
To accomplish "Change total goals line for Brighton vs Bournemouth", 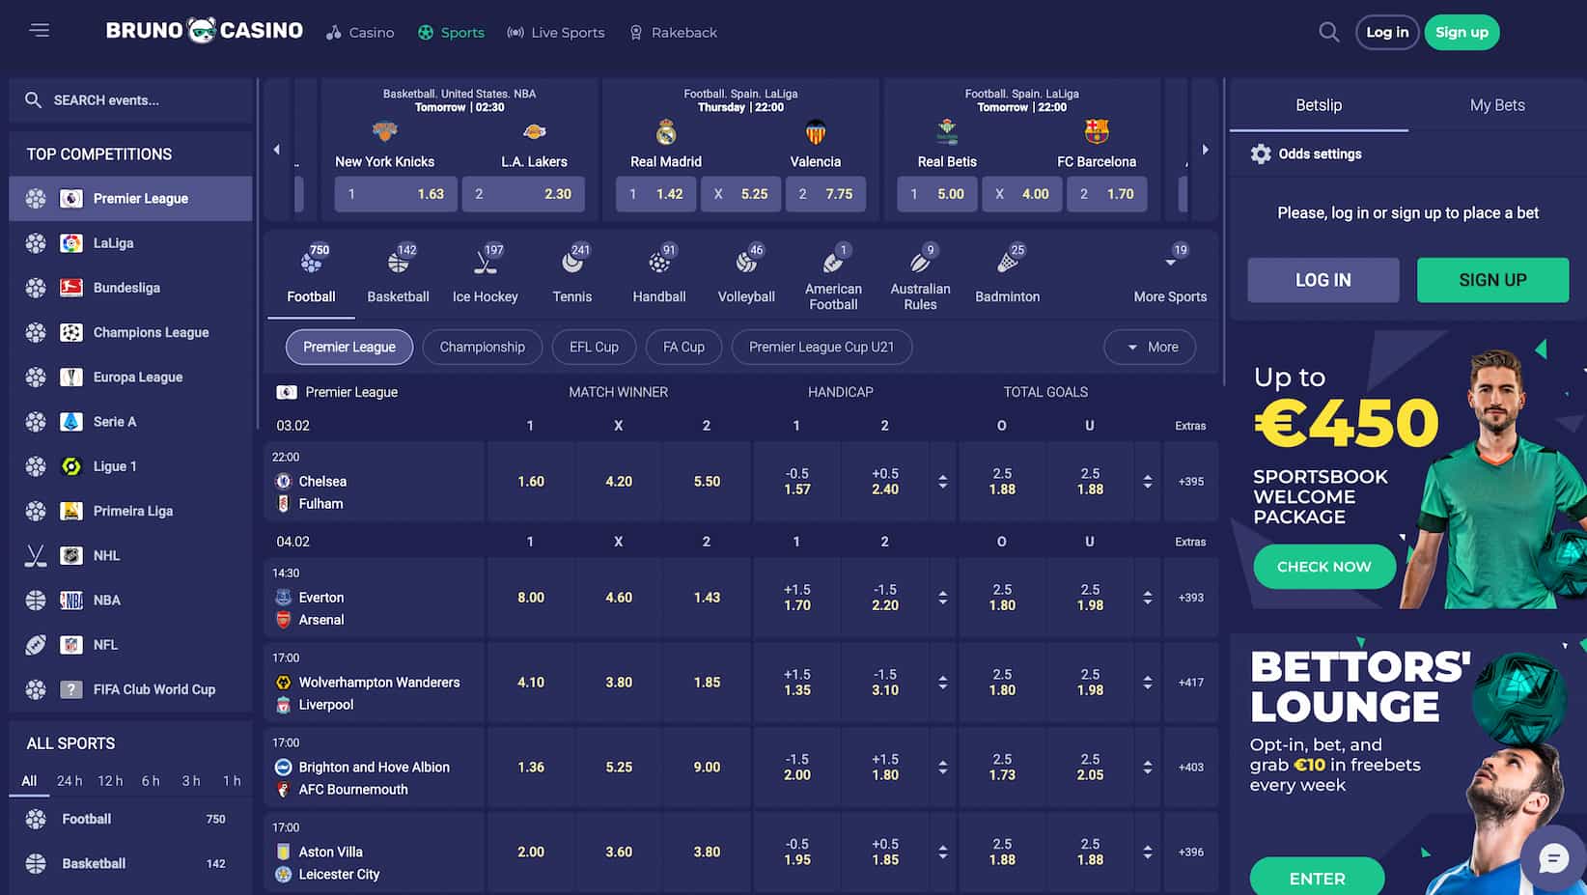I will 1148,768.
